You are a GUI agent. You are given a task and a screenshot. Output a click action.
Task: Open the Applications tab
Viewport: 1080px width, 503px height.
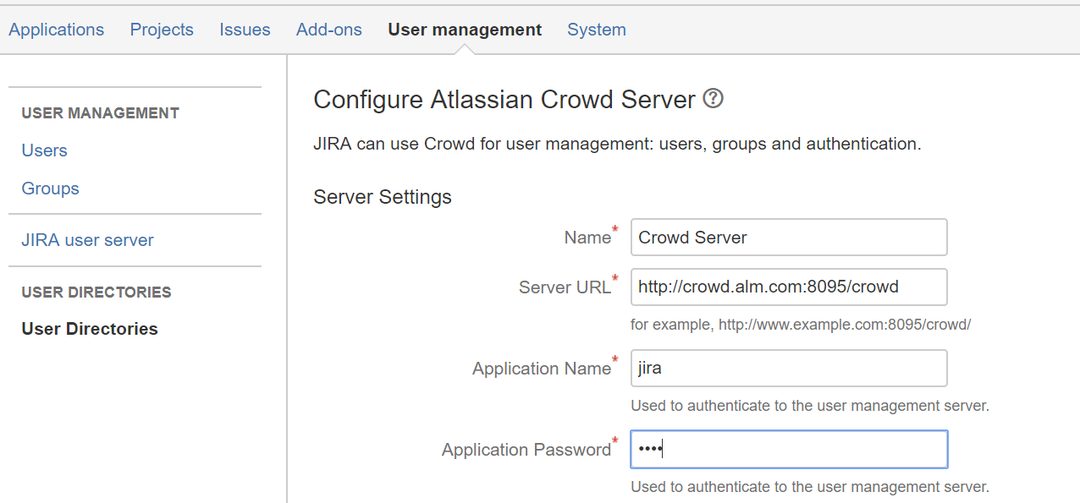(57, 30)
